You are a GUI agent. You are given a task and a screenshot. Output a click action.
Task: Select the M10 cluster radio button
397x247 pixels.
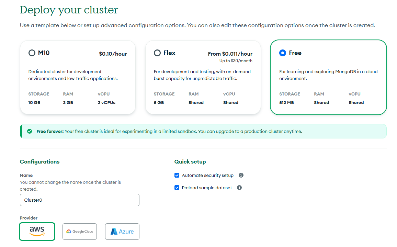tap(32, 53)
